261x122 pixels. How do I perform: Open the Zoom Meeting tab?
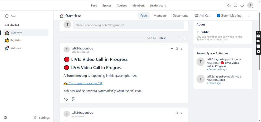coord(229,16)
